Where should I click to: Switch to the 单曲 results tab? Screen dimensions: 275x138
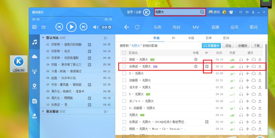tap(156, 38)
